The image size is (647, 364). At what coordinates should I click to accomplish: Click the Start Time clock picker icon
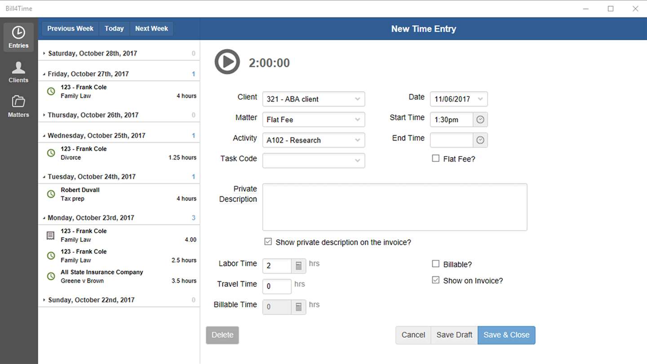pyautogui.click(x=480, y=120)
